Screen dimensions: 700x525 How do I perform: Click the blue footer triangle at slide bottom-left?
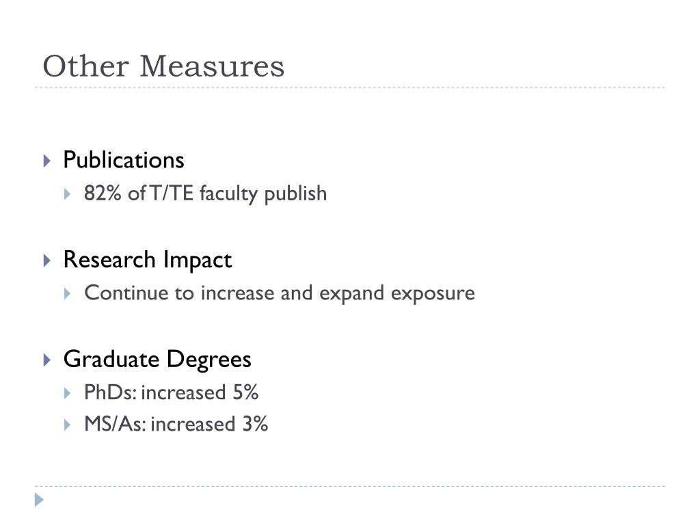click(x=39, y=500)
